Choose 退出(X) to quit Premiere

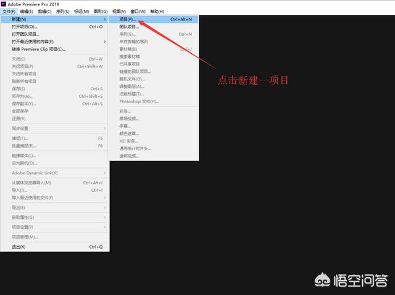tap(19, 246)
